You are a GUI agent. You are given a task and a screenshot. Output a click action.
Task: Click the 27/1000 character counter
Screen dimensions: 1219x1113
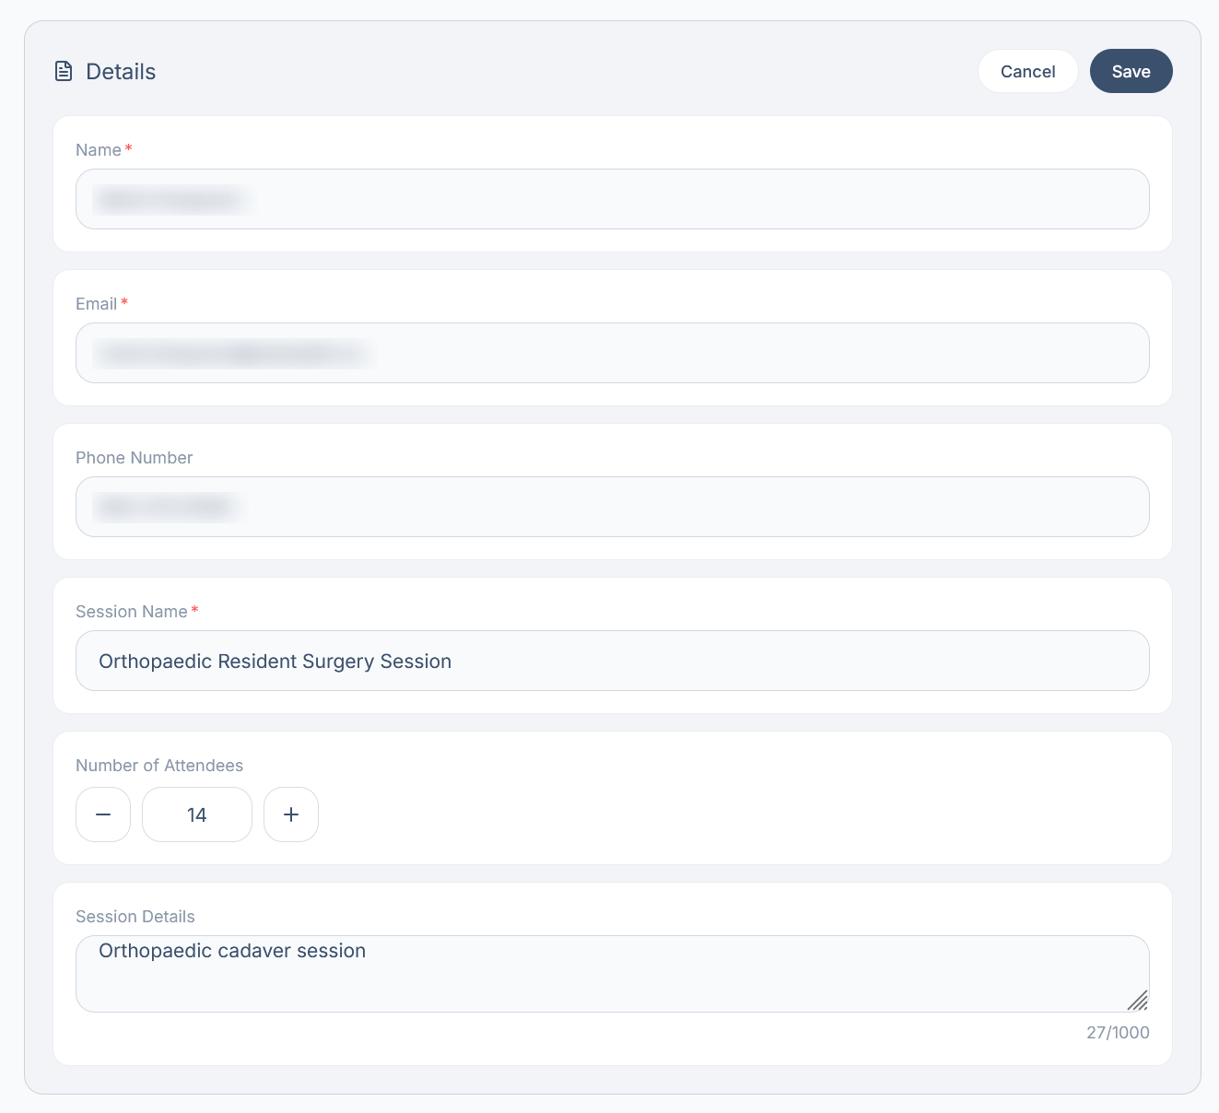pyautogui.click(x=1118, y=1033)
